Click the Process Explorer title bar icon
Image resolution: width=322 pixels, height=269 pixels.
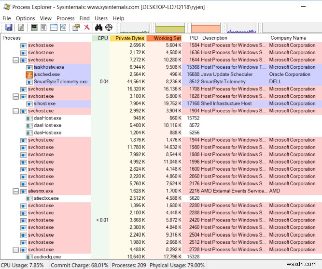pyautogui.click(x=7, y=7)
